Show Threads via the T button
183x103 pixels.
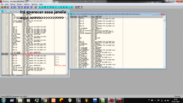[x=48, y=7]
